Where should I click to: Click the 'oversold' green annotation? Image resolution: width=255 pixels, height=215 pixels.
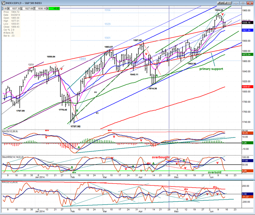[215, 172]
